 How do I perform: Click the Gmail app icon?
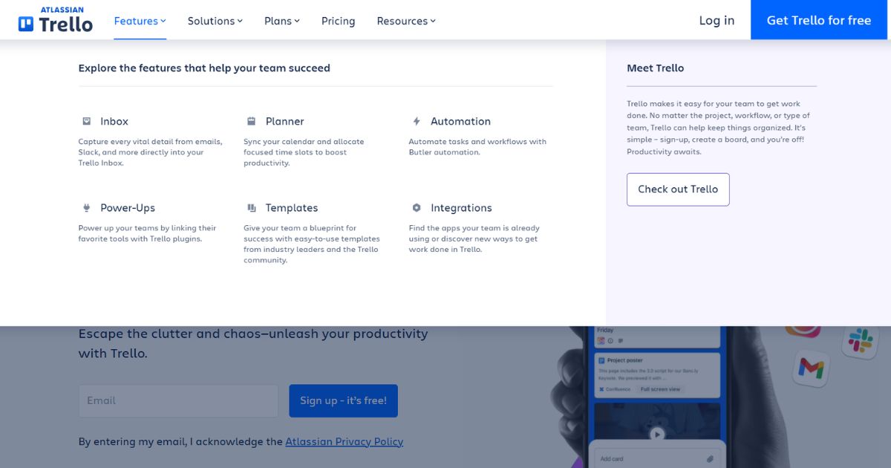pos(811,367)
